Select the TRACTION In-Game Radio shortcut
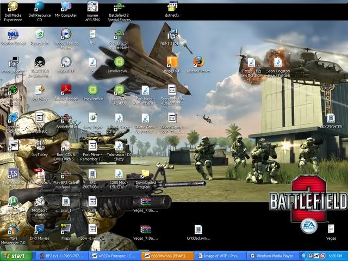Viewport: 348px width, 261px height. click(40, 67)
